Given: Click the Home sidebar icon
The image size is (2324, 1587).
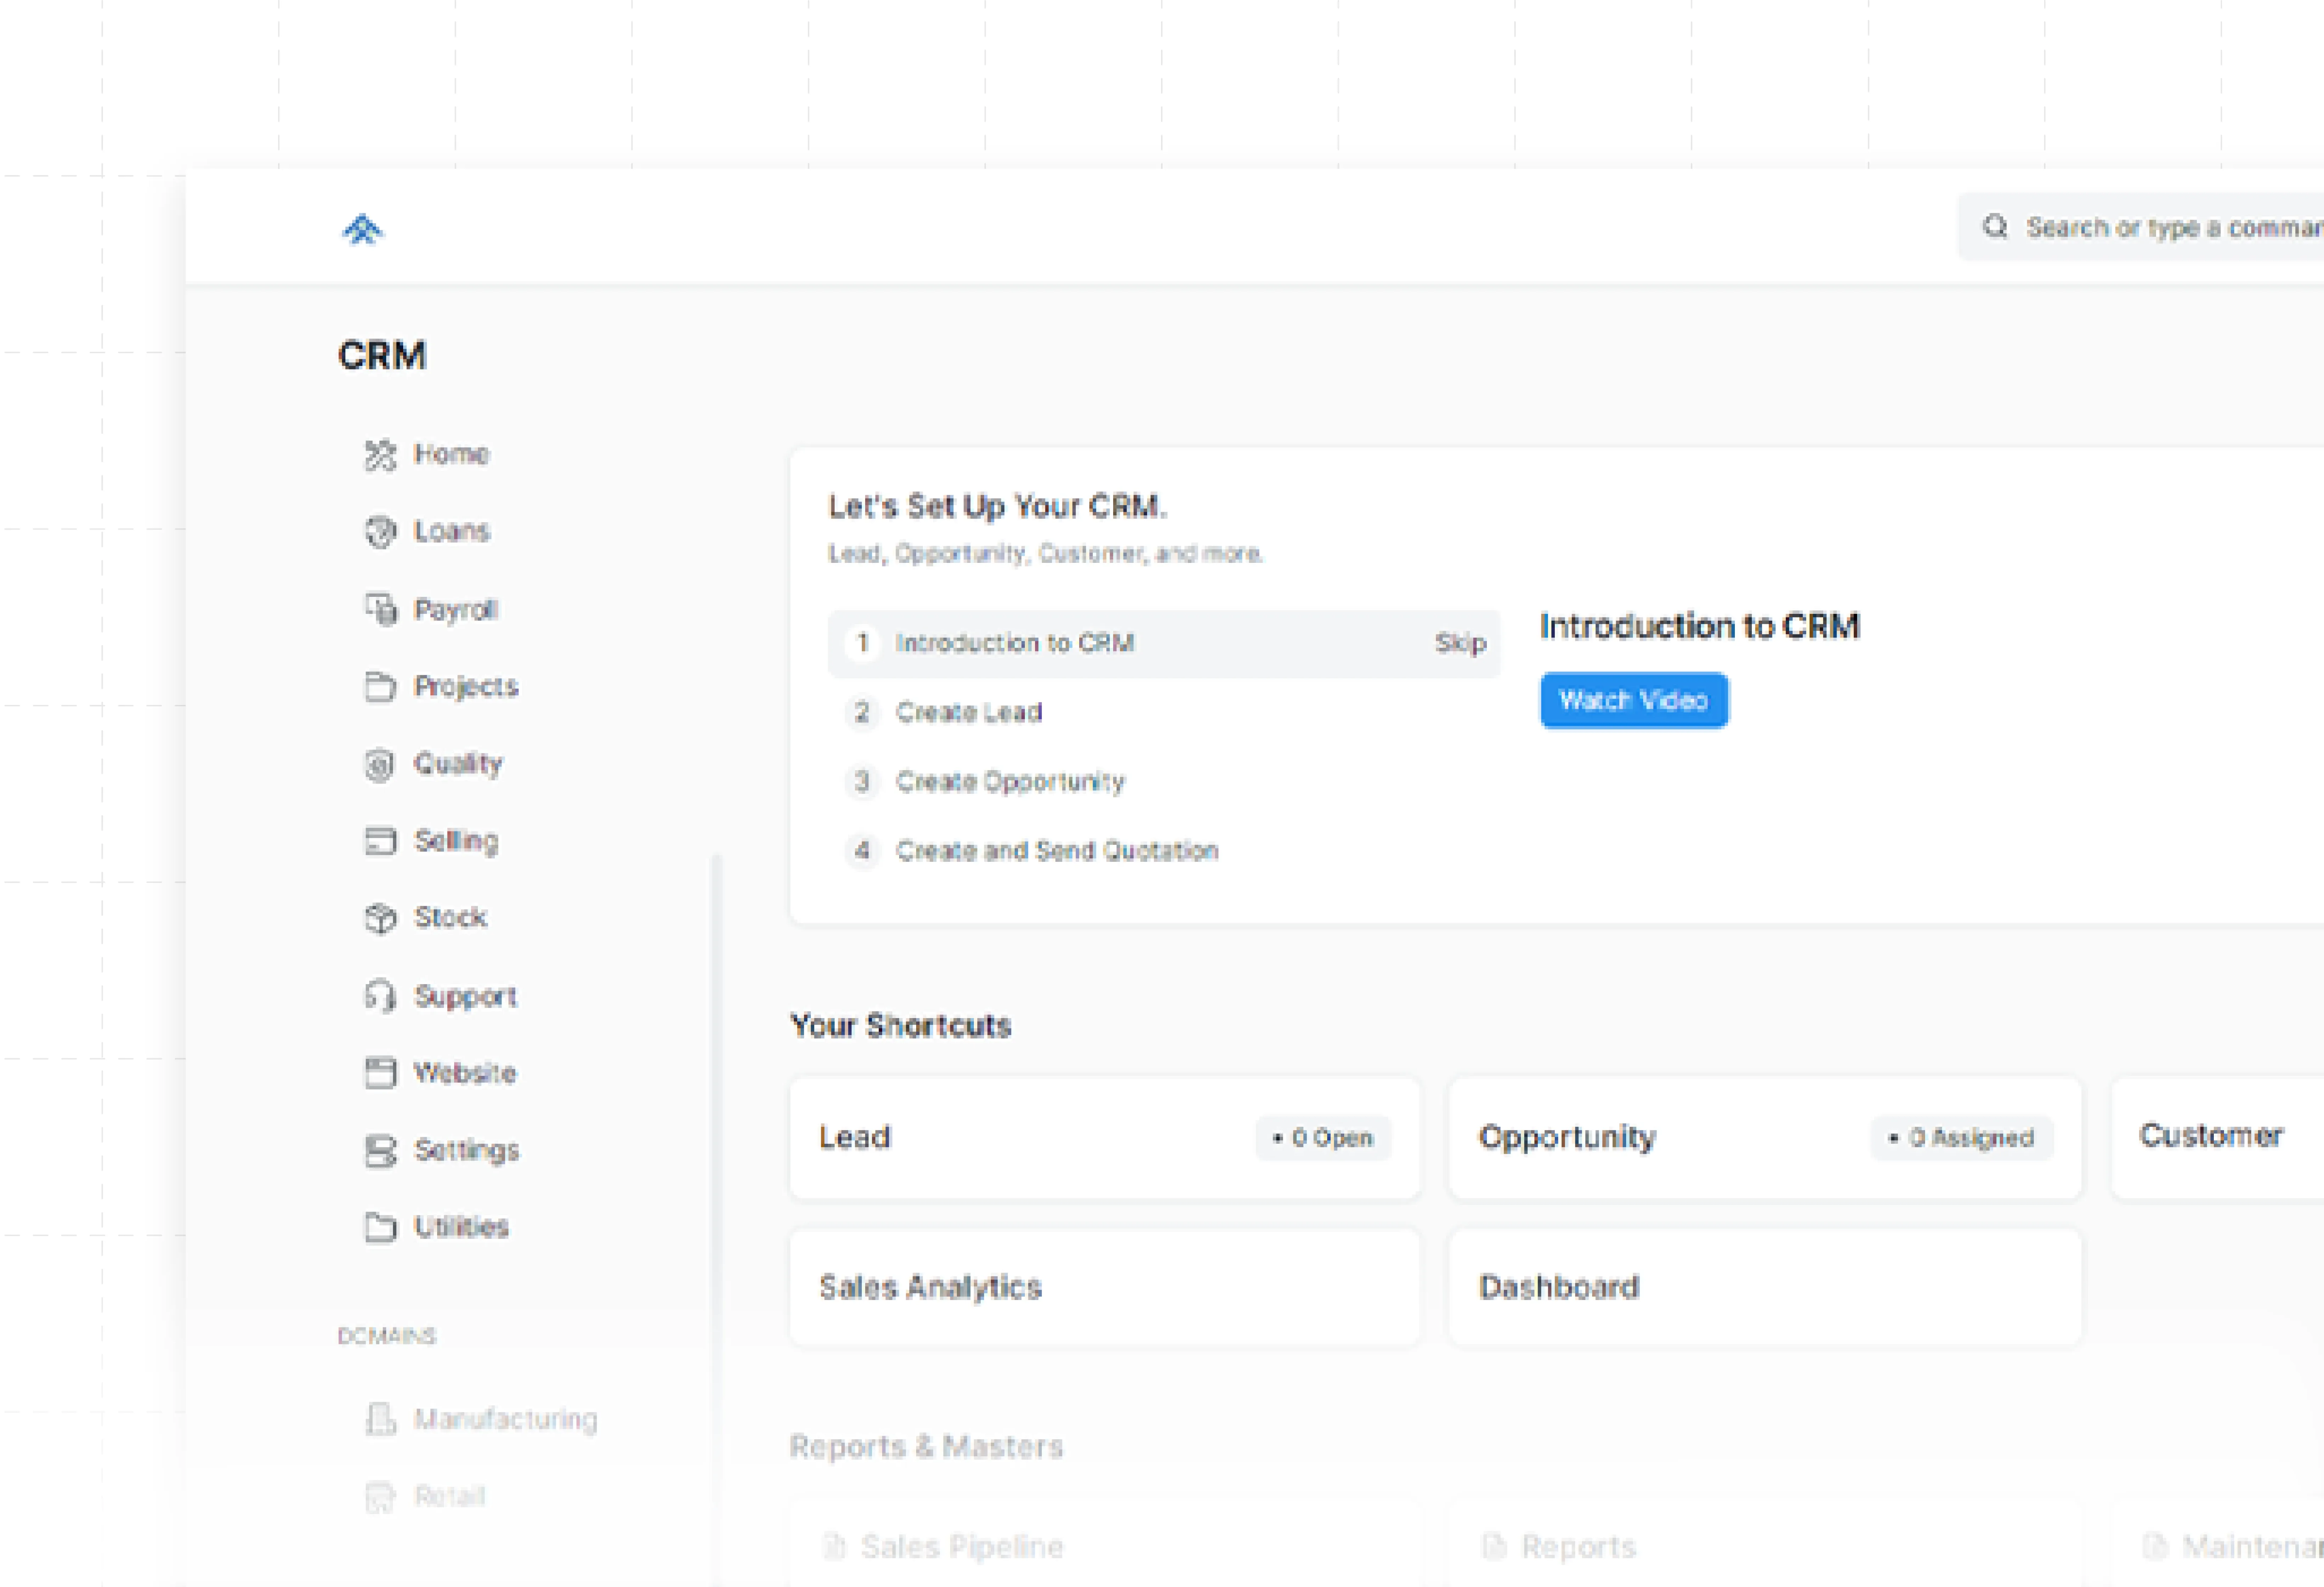Looking at the screenshot, I should coord(380,455).
